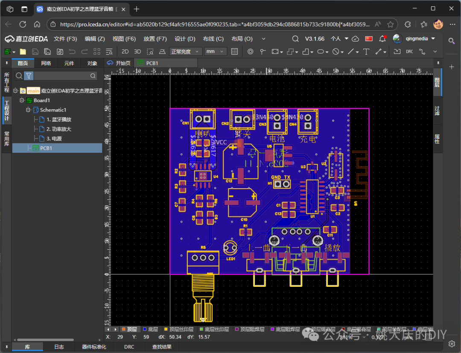The height and width of the screenshot is (353, 461).
Task: Click the grid settings icon in toolbar
Action: (234, 52)
